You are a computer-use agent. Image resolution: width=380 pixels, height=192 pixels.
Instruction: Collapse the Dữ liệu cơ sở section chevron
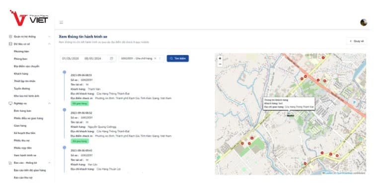(x=49, y=44)
